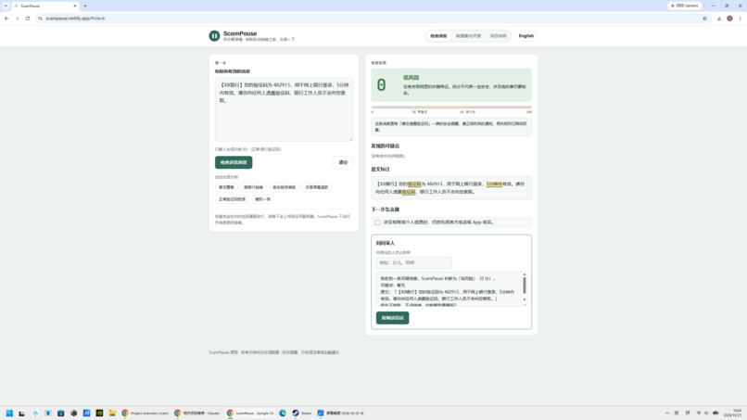Screen dimensions: 747x420
Task: Open the tab search dropdown arrow
Action: tap(6, 6)
